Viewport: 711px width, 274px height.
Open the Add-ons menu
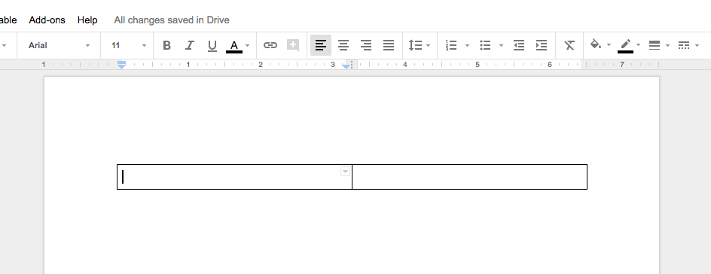tap(47, 20)
